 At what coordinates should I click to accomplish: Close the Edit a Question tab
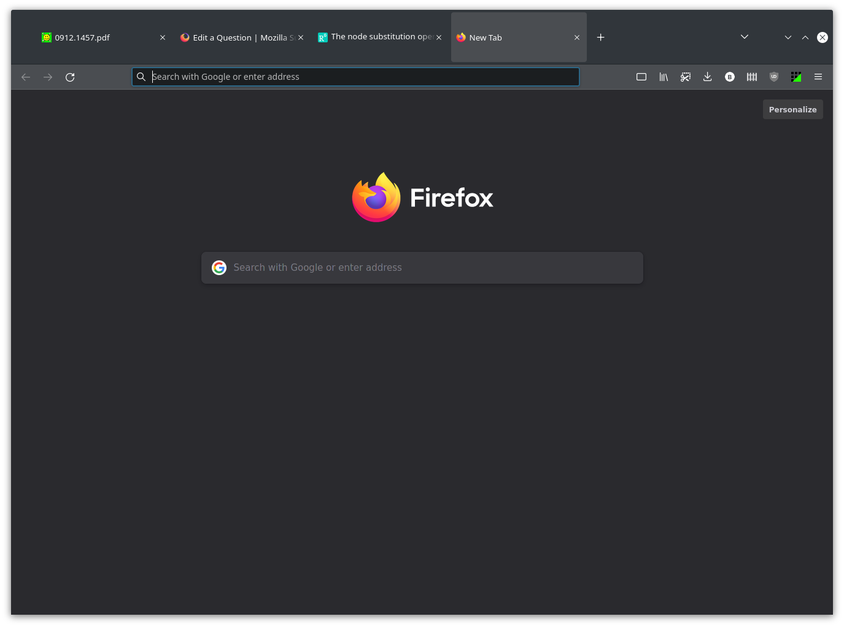tap(301, 37)
